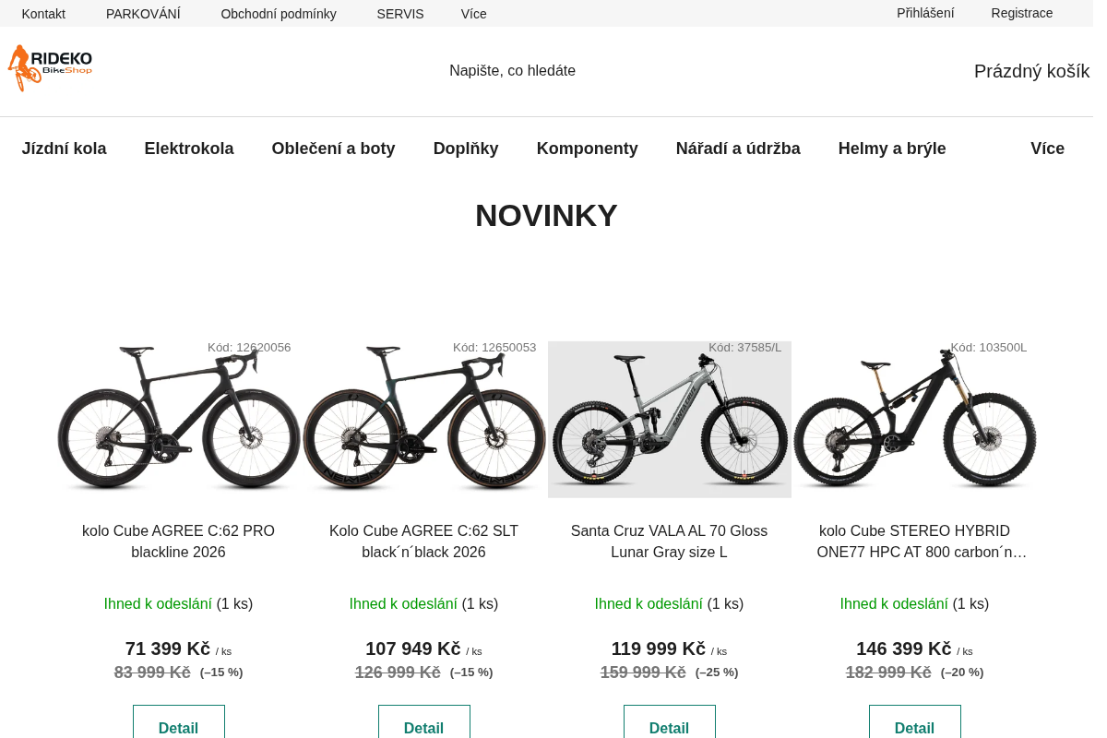Click the title 'kolo Cube AGREE C:62 PRO blackline 2026'
This screenshot has width=1107, height=738.
pos(178,542)
